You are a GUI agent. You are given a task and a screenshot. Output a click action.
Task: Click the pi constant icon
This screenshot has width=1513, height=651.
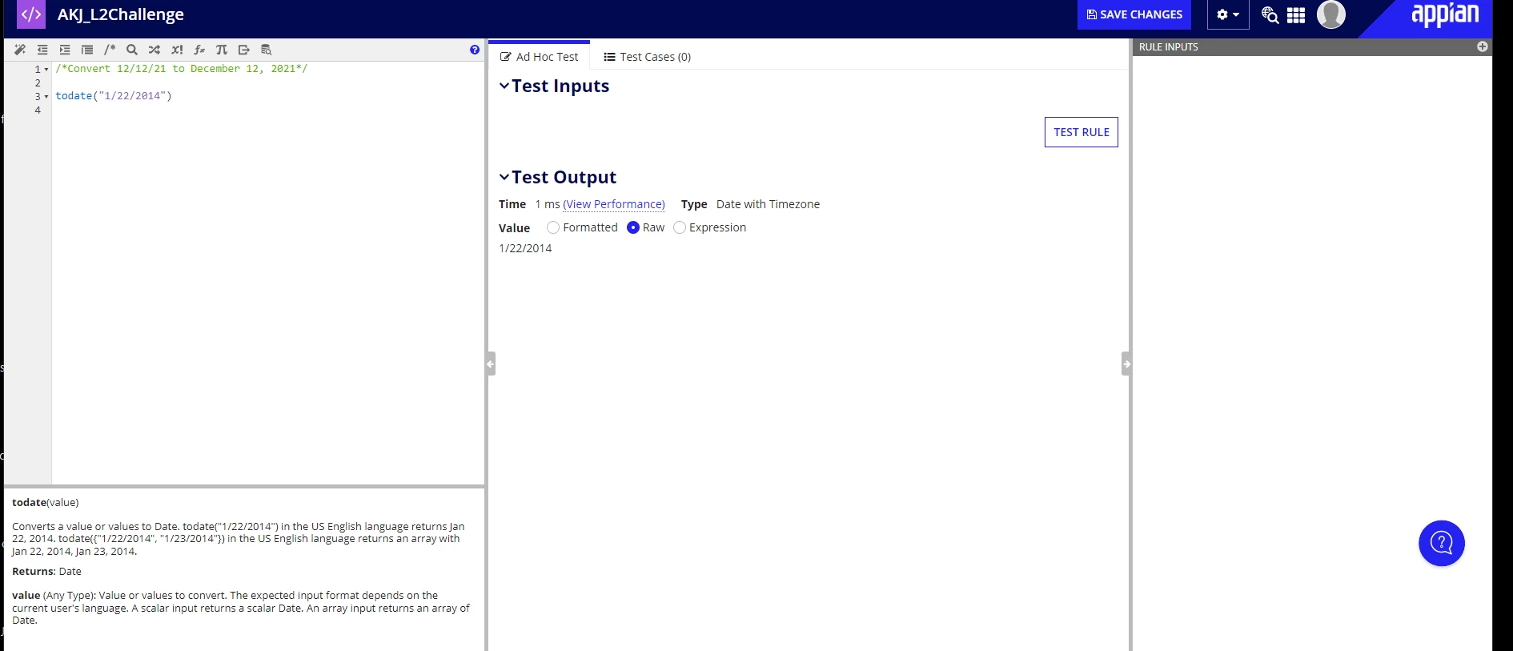(x=222, y=50)
